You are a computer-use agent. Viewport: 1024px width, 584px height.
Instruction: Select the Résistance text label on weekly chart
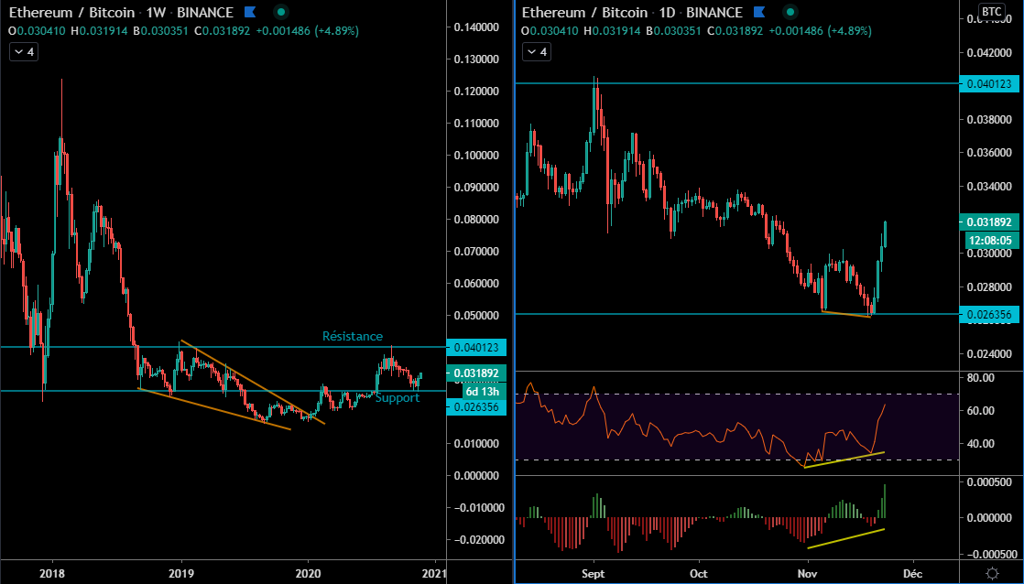[353, 336]
